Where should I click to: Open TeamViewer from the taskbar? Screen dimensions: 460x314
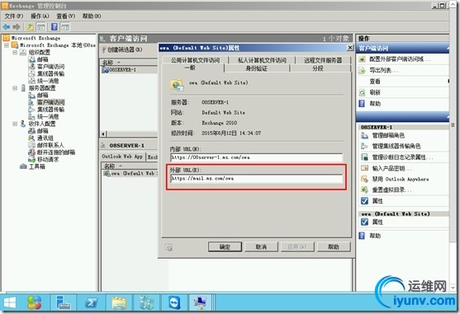tap(174, 303)
